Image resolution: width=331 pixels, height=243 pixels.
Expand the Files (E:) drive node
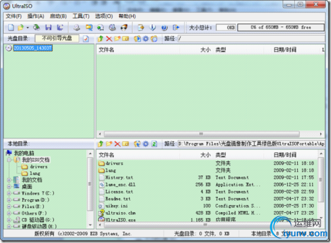(x=9, y=206)
